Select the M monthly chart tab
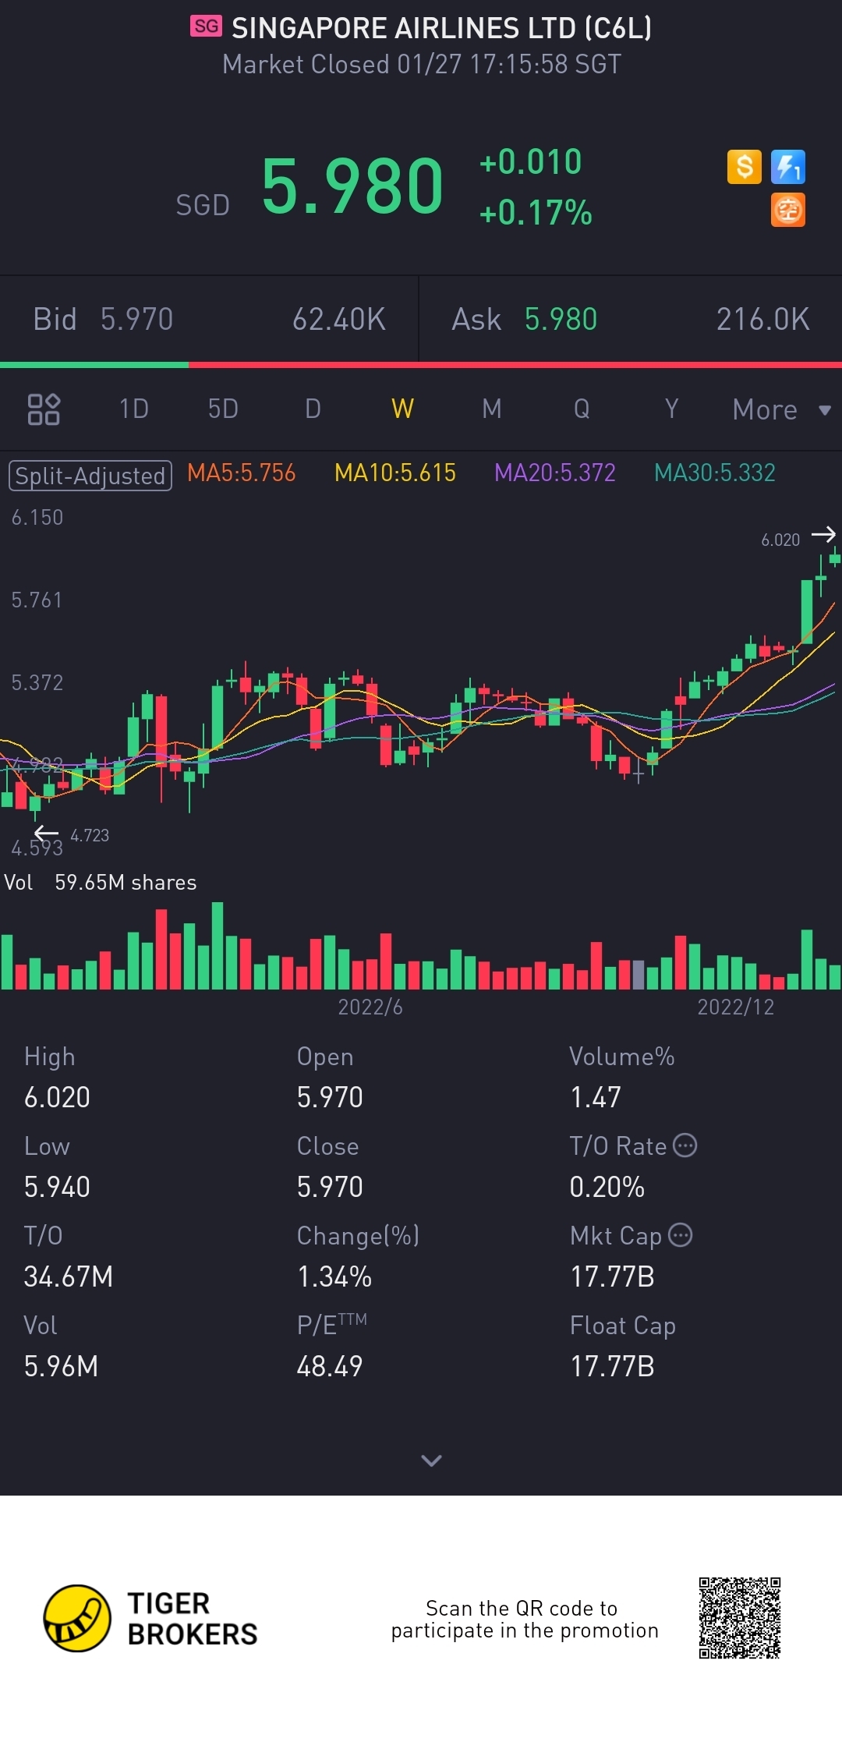 pos(492,409)
